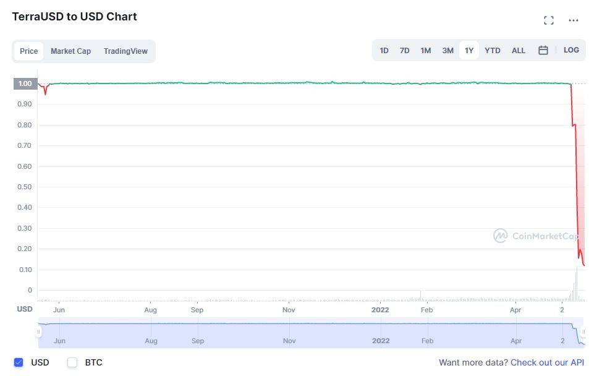The height and width of the screenshot is (376, 589).
Task: Click the TerraUSD to USD Chart title
Action: click(74, 17)
